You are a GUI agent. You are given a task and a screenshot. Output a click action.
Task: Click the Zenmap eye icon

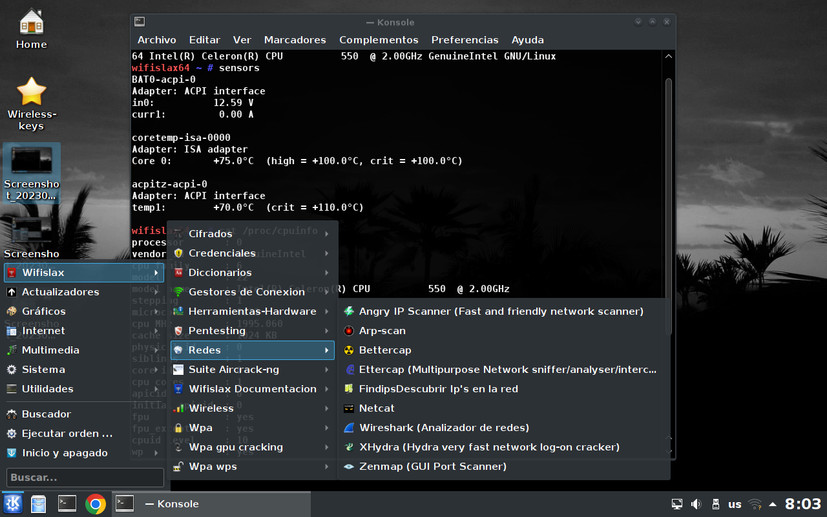click(349, 467)
